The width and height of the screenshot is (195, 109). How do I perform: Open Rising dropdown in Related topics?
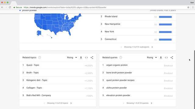coord(72,58)
